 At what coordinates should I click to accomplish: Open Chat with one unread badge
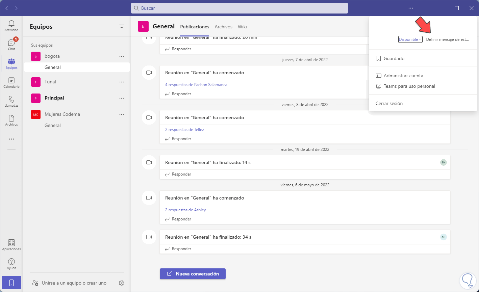[11, 44]
